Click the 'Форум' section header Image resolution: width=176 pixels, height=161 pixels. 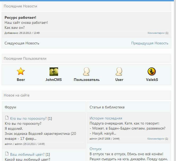point(10,107)
